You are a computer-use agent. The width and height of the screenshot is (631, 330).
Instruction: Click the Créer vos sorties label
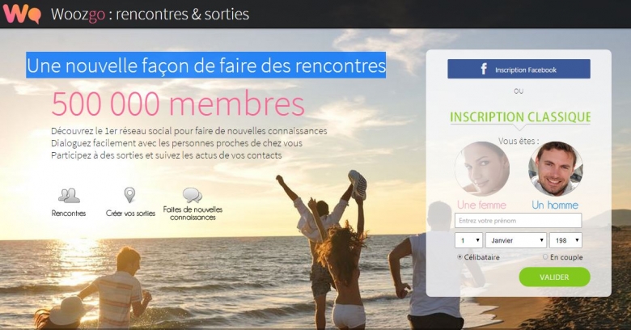130,214
